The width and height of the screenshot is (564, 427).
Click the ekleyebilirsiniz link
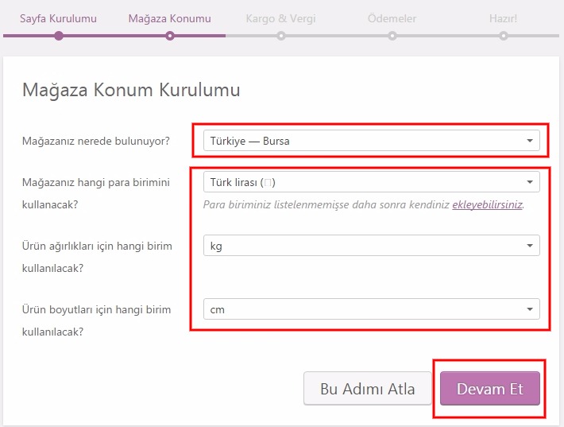(x=487, y=205)
